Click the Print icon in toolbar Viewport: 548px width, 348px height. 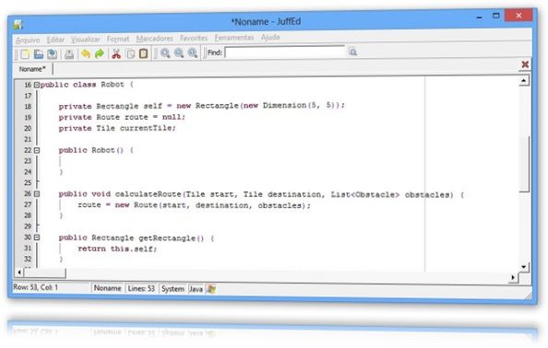[69, 54]
